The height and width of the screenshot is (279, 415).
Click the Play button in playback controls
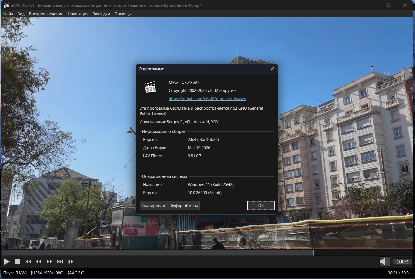7,262
